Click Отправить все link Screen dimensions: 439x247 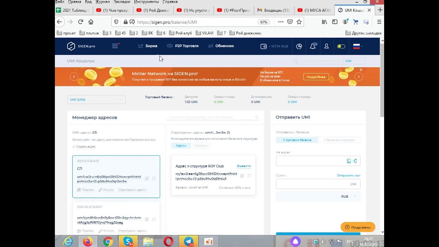348,175
